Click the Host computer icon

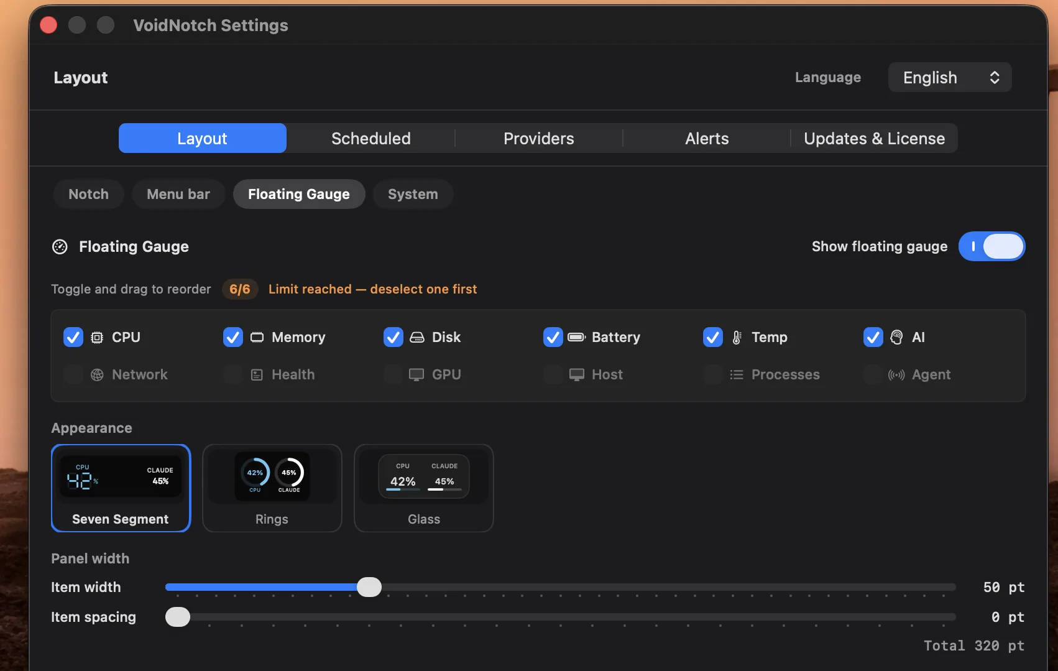[577, 374]
